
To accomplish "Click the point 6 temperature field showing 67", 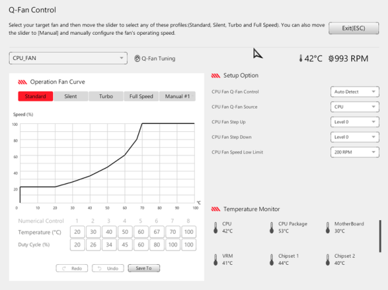I will tap(156, 232).
